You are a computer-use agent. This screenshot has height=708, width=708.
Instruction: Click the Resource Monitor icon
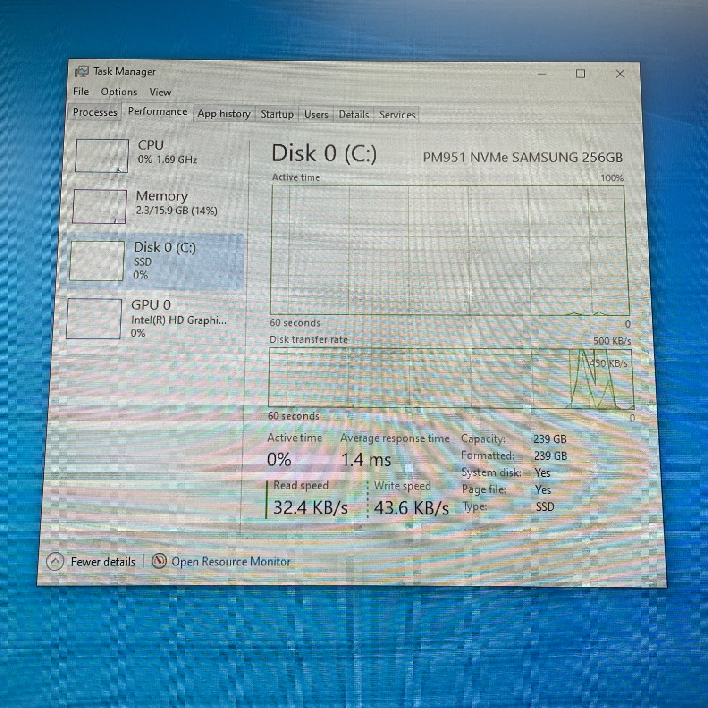(159, 561)
